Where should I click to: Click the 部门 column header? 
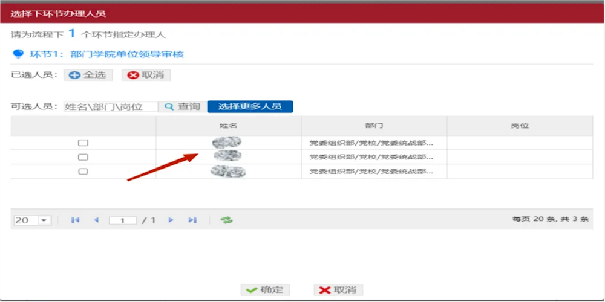pos(374,126)
